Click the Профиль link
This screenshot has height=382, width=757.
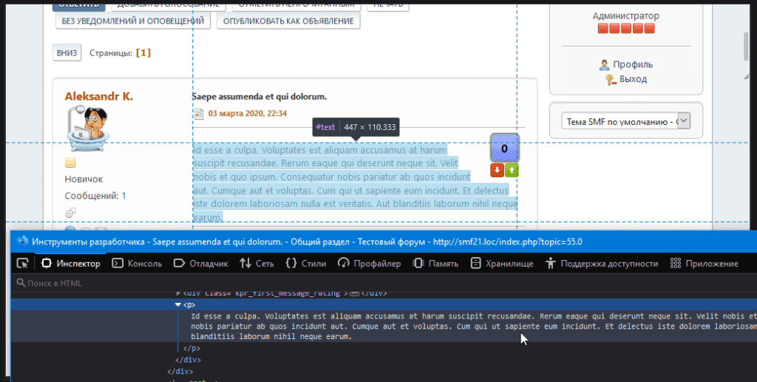(x=632, y=64)
